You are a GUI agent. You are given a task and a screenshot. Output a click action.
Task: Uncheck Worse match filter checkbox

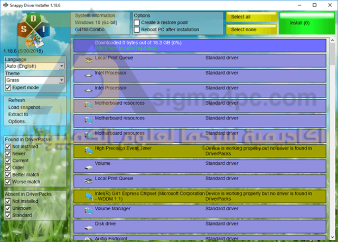pyautogui.click(x=8, y=182)
